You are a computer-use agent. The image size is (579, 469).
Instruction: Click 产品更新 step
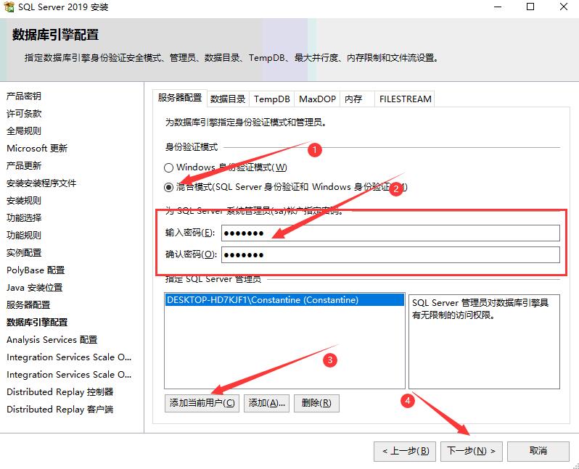click(24, 166)
